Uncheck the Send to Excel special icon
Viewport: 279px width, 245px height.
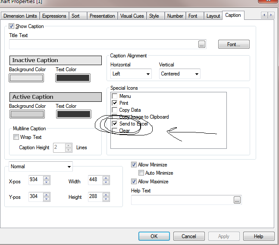[x=115, y=123]
